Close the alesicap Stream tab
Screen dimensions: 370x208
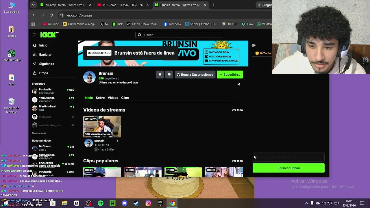pos(90,5)
